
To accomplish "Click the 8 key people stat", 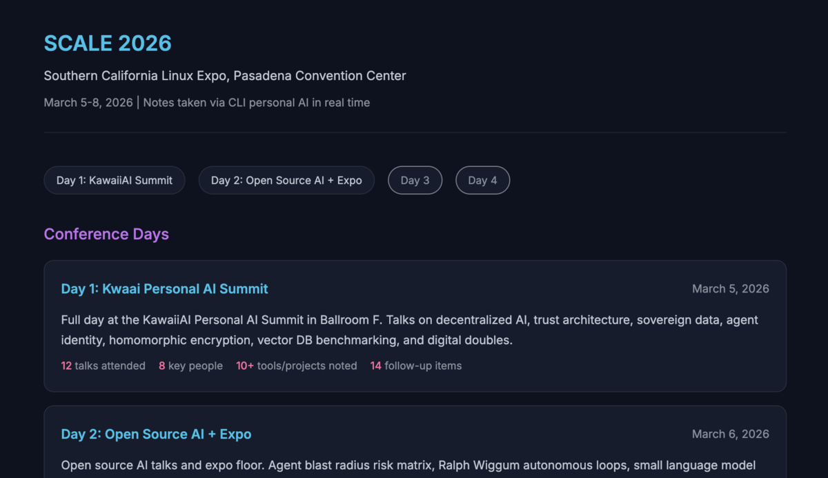I will click(190, 366).
